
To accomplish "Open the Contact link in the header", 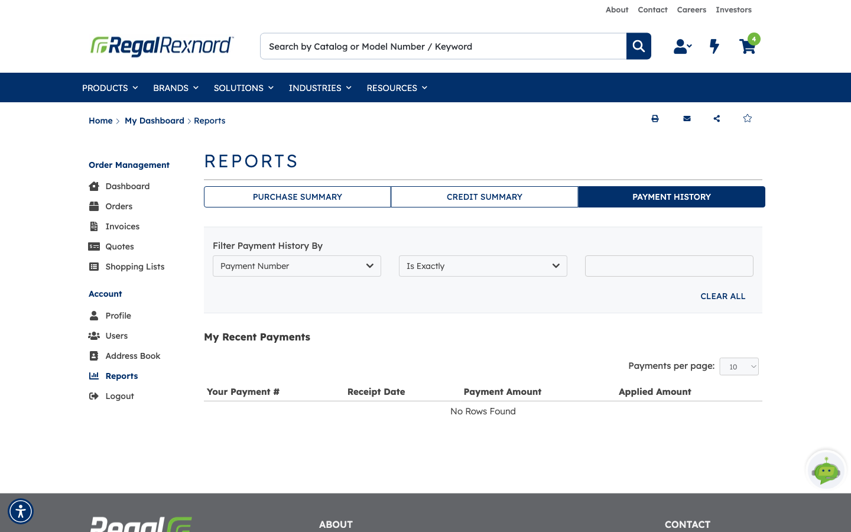I will (x=652, y=9).
